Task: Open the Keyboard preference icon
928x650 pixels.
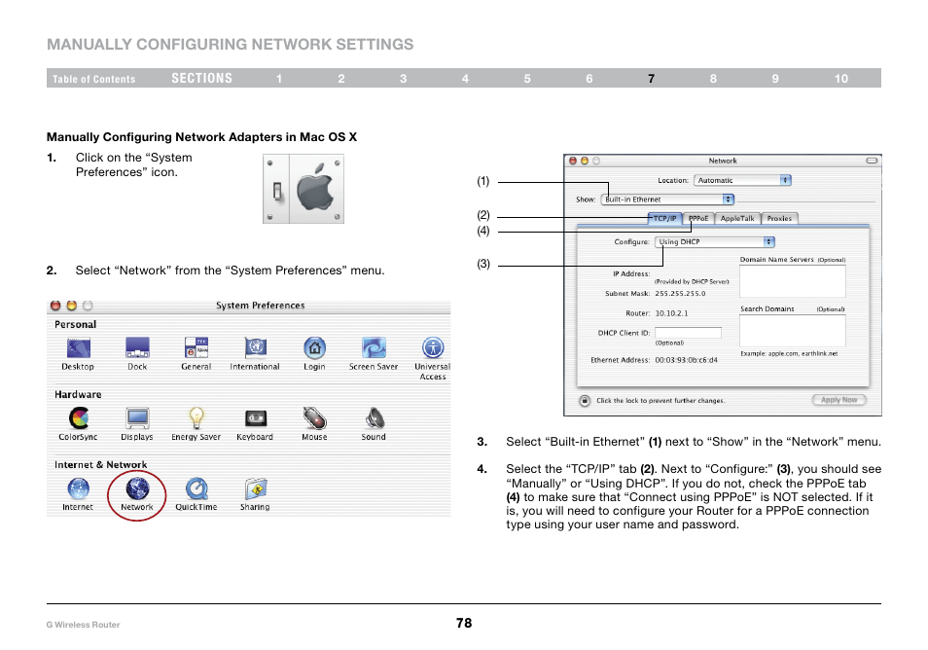Action: click(256, 418)
